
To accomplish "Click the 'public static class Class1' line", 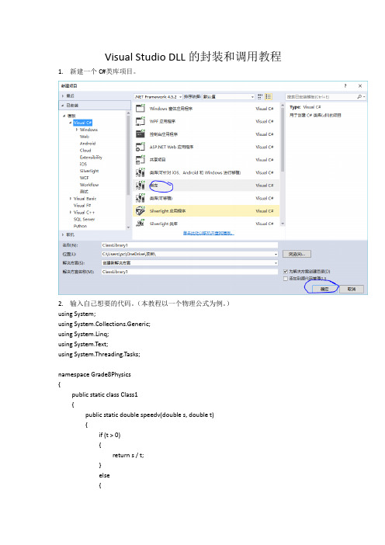I will [x=105, y=395].
